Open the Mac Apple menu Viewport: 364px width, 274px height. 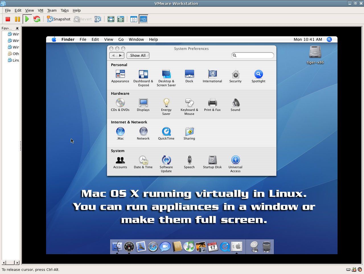(54, 39)
